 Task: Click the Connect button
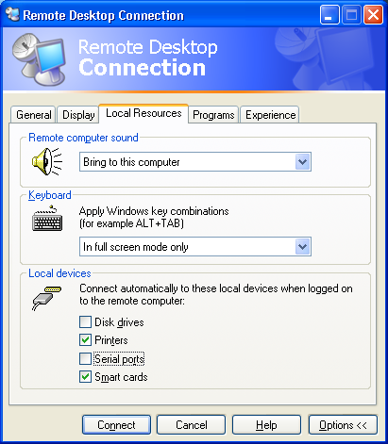[x=116, y=425]
